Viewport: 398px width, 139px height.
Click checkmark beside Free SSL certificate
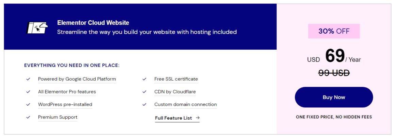pyautogui.click(x=145, y=79)
